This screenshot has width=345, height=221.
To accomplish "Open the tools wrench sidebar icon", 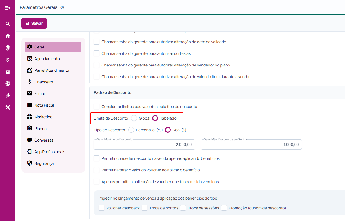I will click(x=8, y=107).
